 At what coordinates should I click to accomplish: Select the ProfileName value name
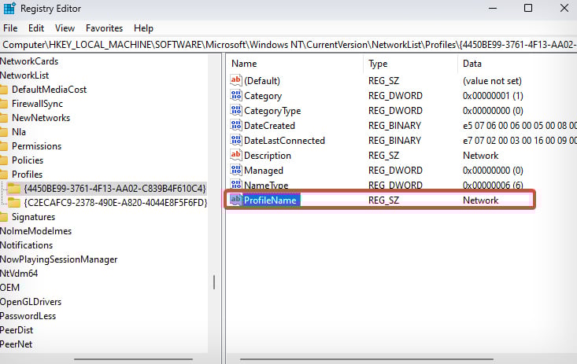[270, 200]
